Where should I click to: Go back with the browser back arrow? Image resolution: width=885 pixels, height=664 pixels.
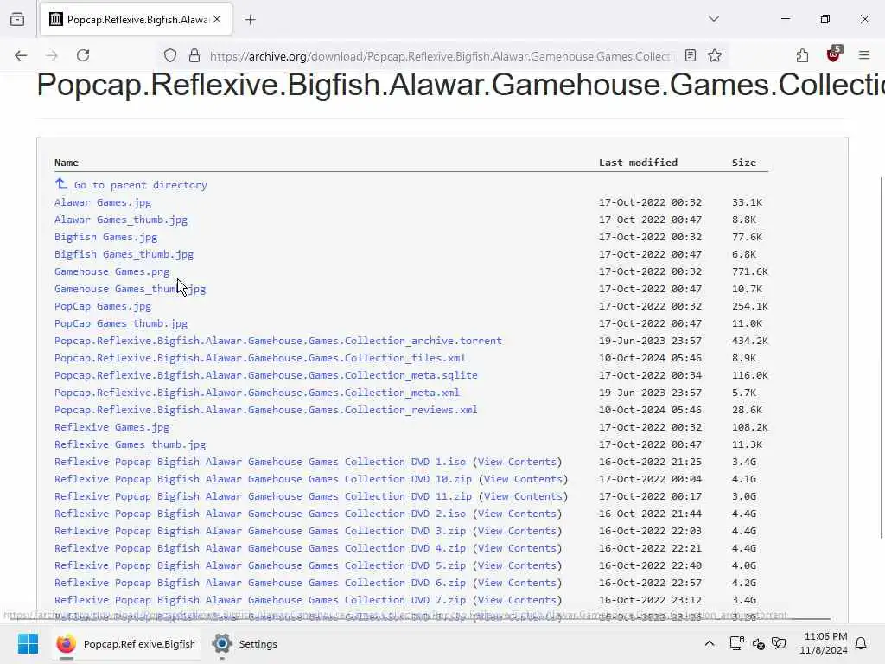[21, 55]
